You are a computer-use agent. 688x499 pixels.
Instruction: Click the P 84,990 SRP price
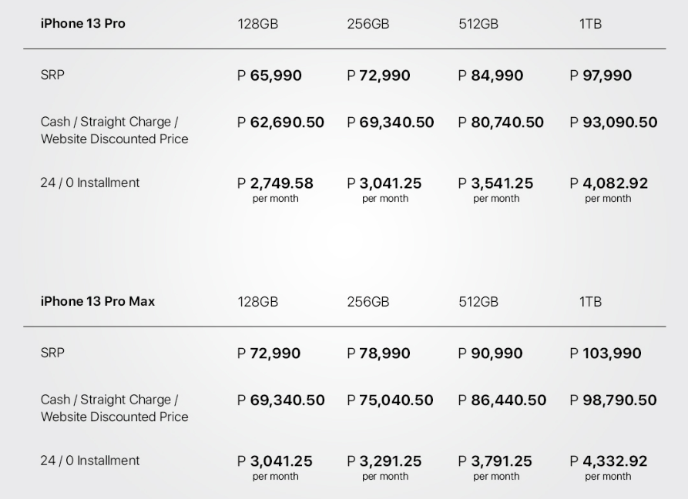[491, 75]
